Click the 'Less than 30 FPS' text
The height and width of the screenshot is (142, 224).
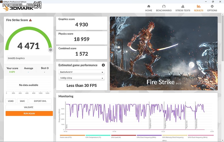pyautogui.click(x=82, y=85)
